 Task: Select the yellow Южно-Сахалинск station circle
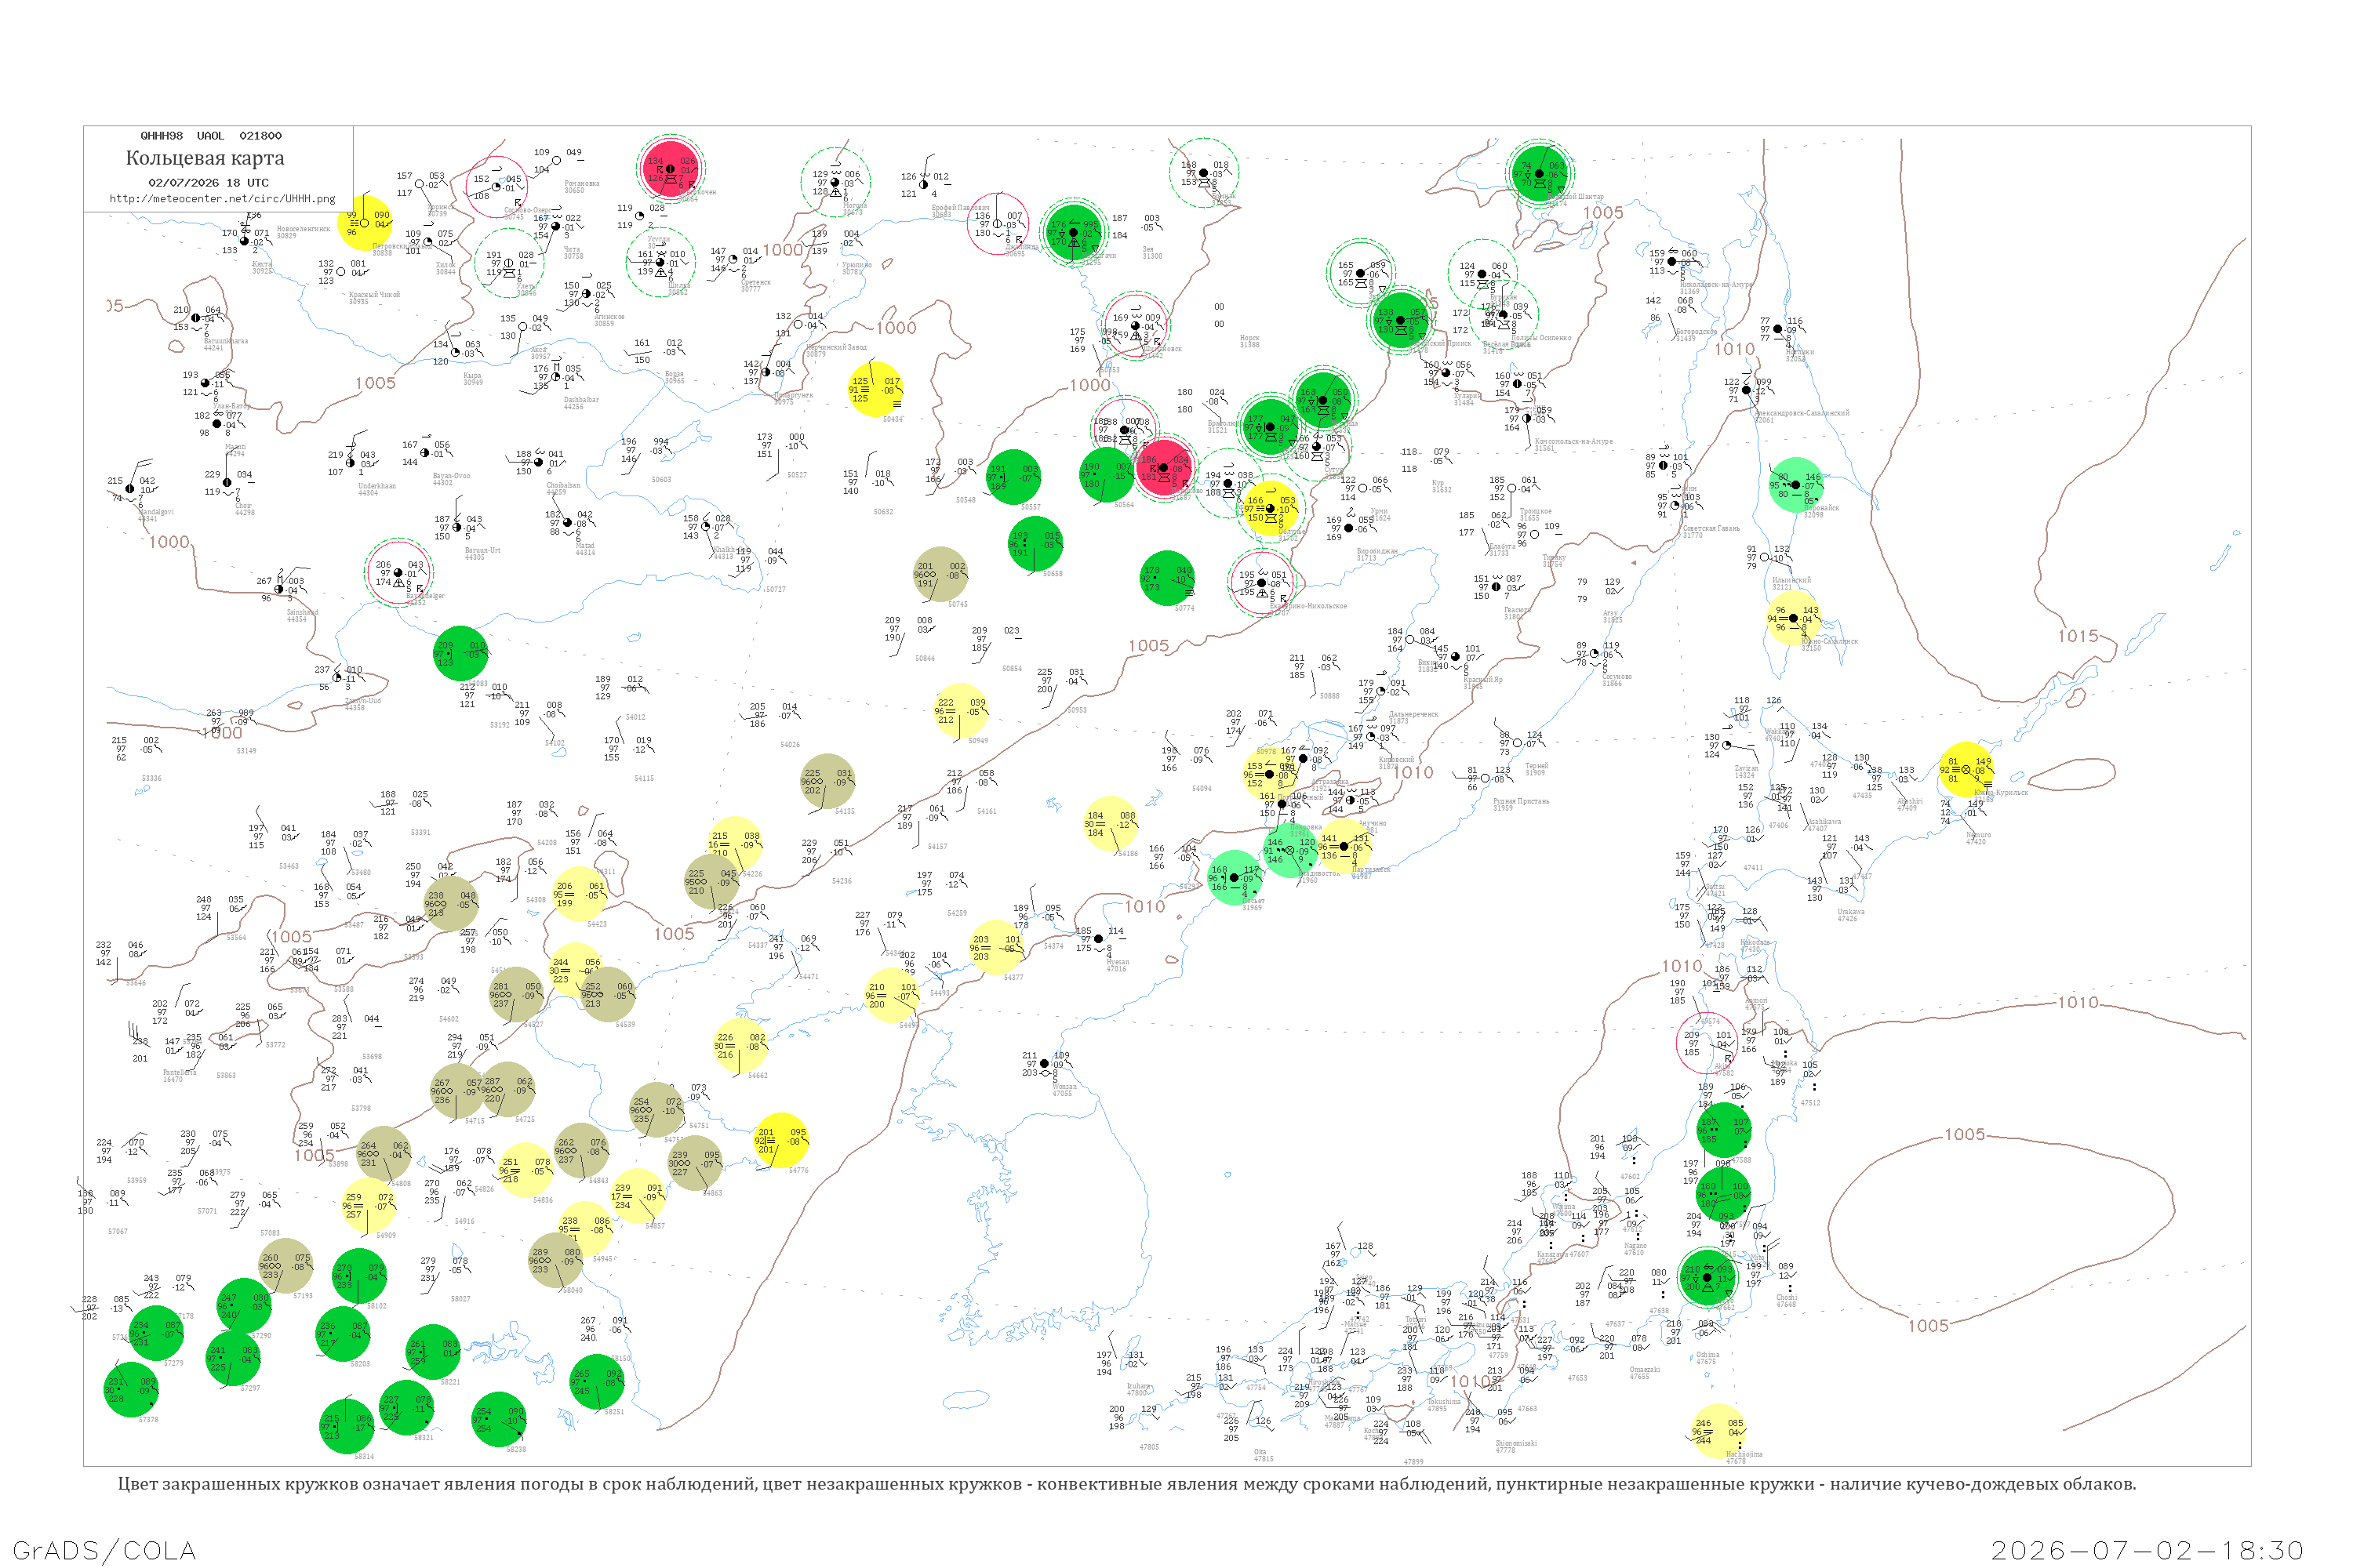[x=1794, y=618]
